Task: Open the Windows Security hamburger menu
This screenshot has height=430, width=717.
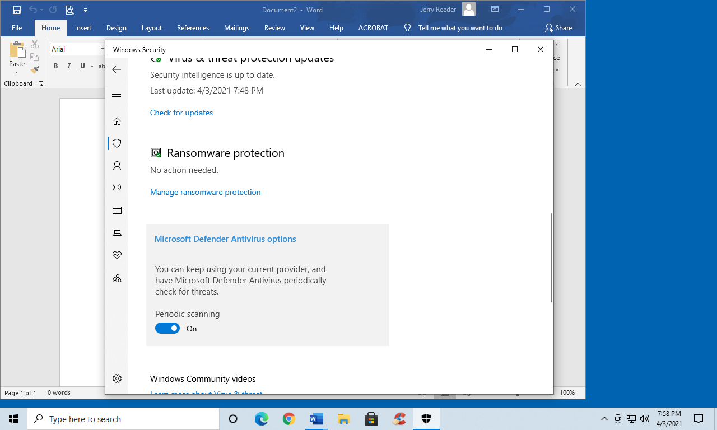Action: 117,95
